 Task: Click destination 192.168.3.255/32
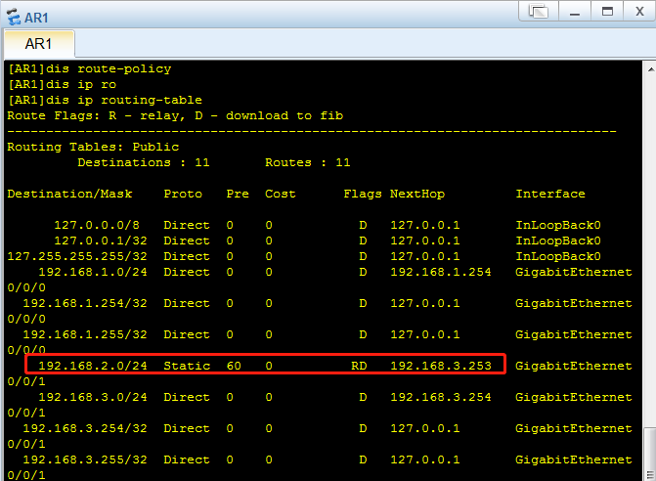coord(85,459)
